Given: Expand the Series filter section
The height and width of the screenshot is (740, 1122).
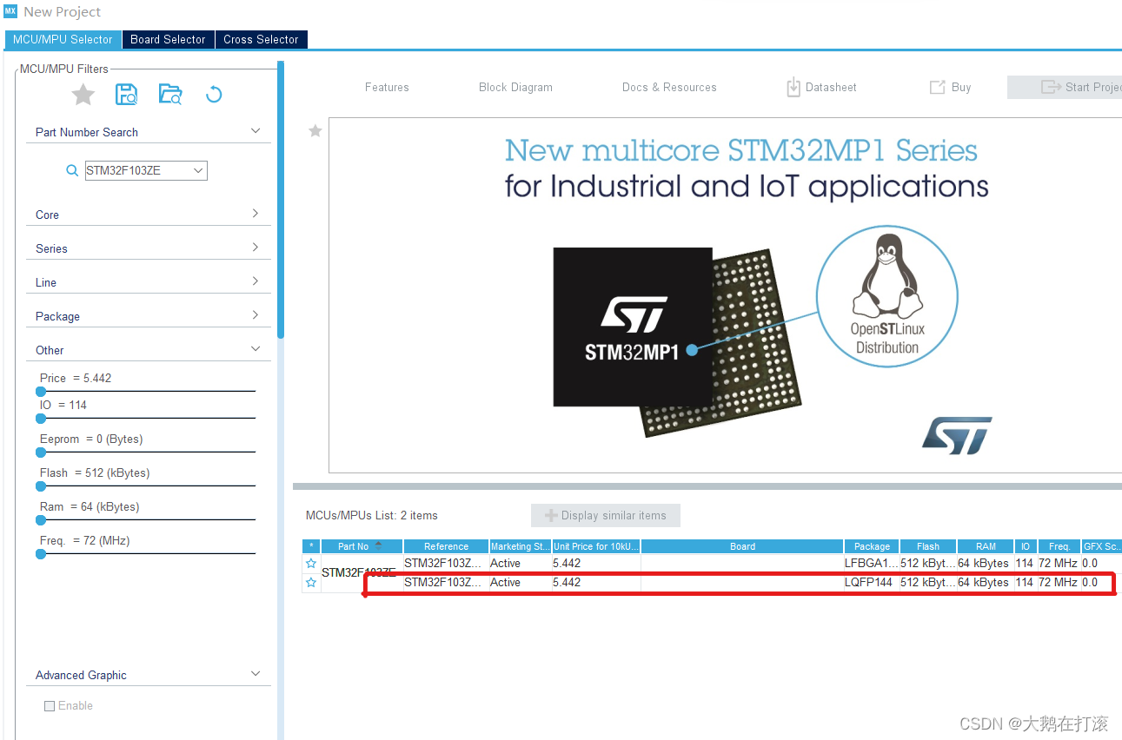Looking at the screenshot, I should coord(256,248).
